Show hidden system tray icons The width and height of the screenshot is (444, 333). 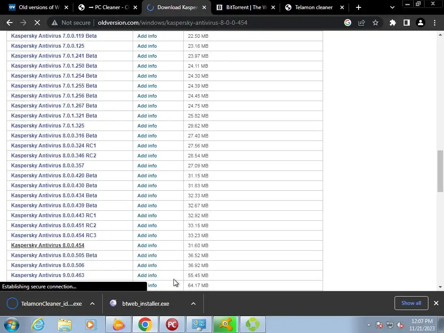click(x=369, y=325)
